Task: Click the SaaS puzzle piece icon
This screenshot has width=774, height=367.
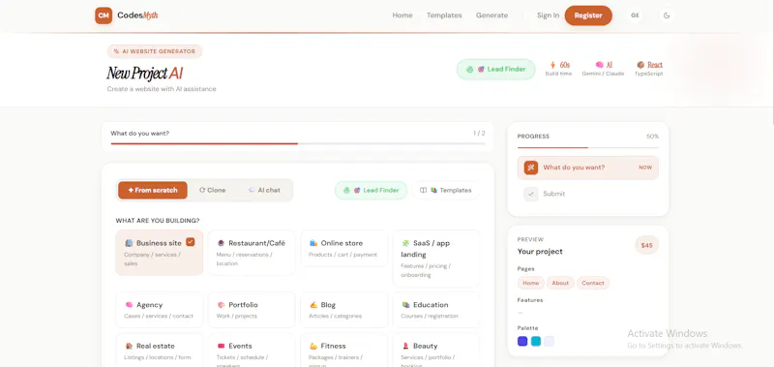Action: (x=405, y=243)
